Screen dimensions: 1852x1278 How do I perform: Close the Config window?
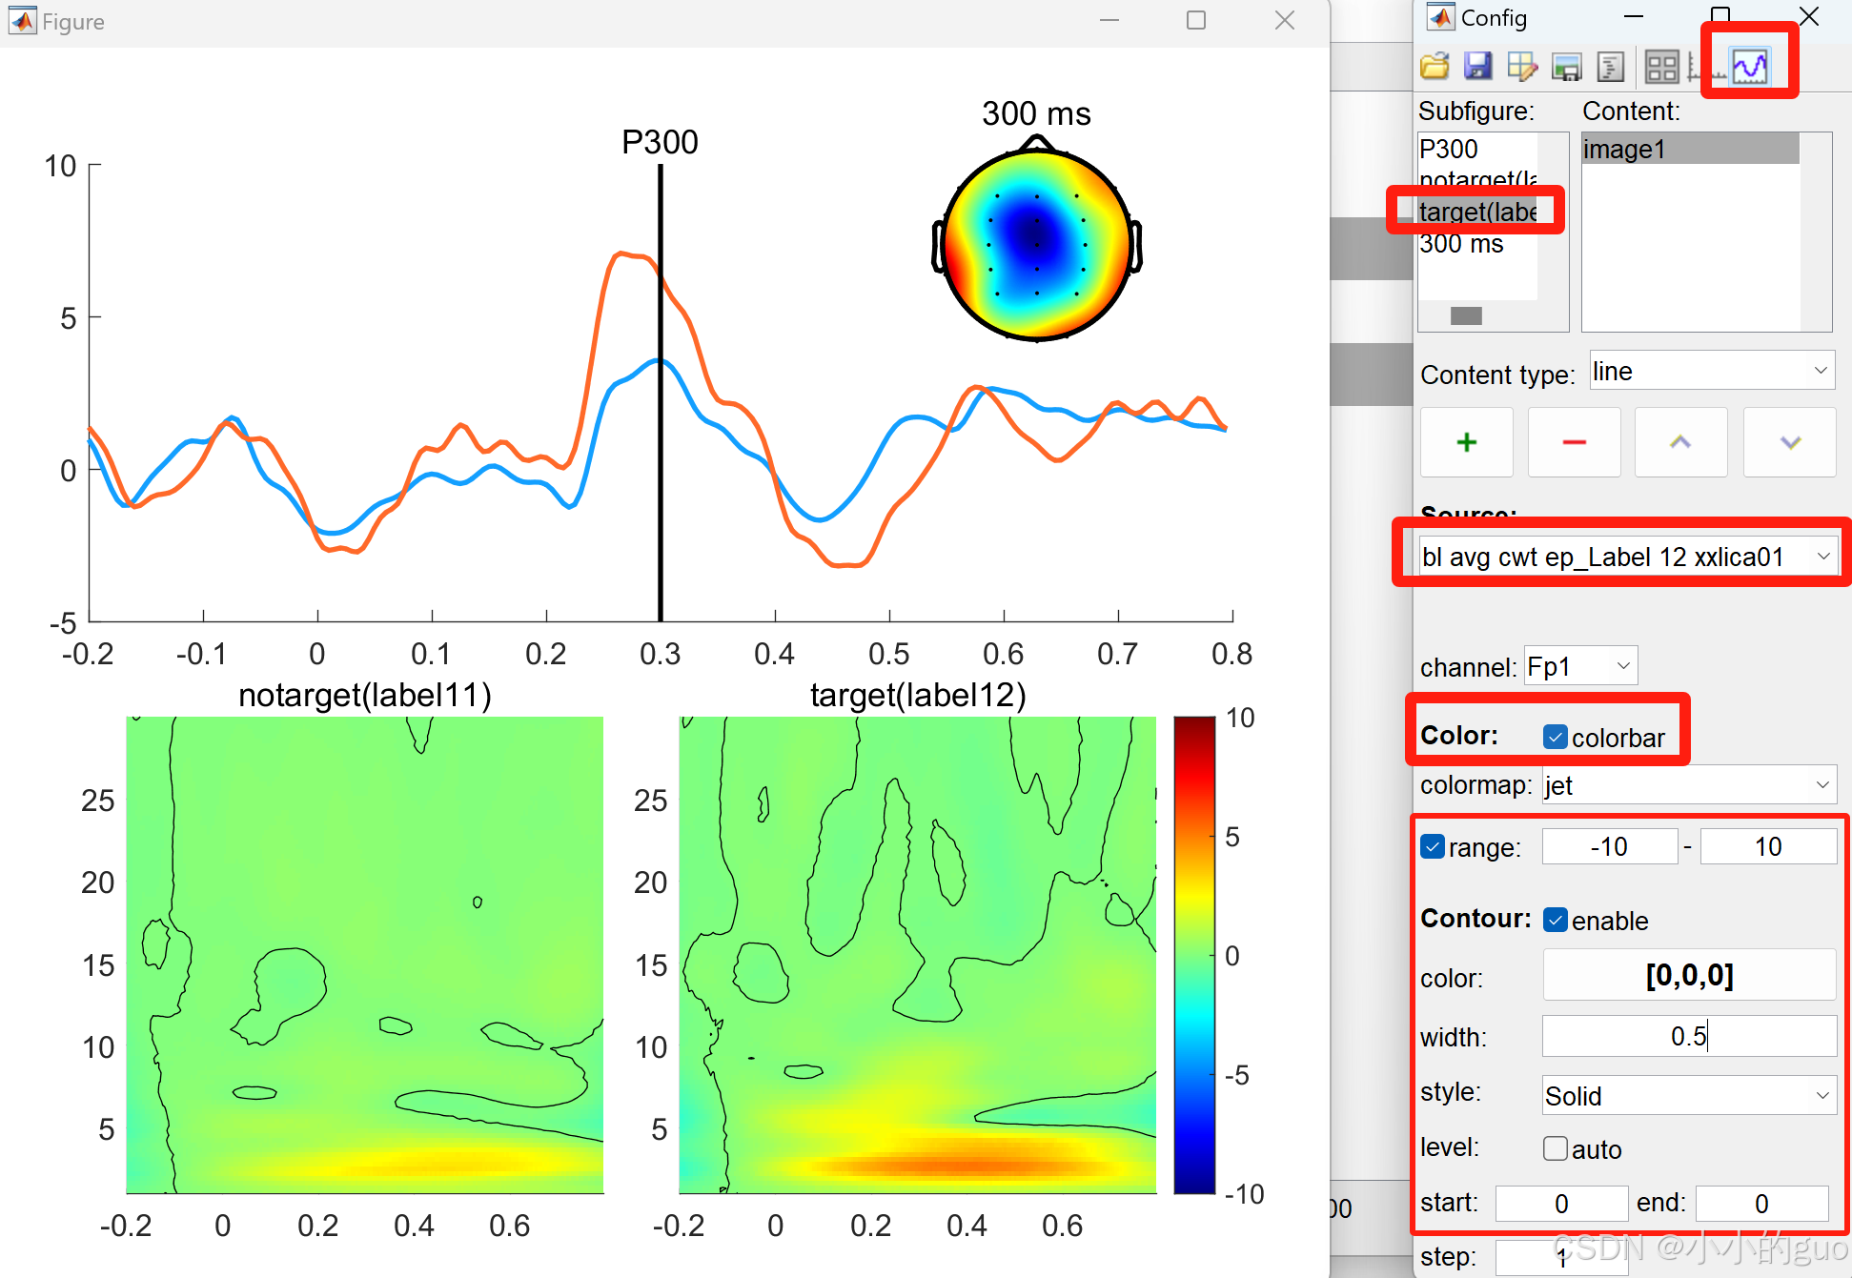1808,16
